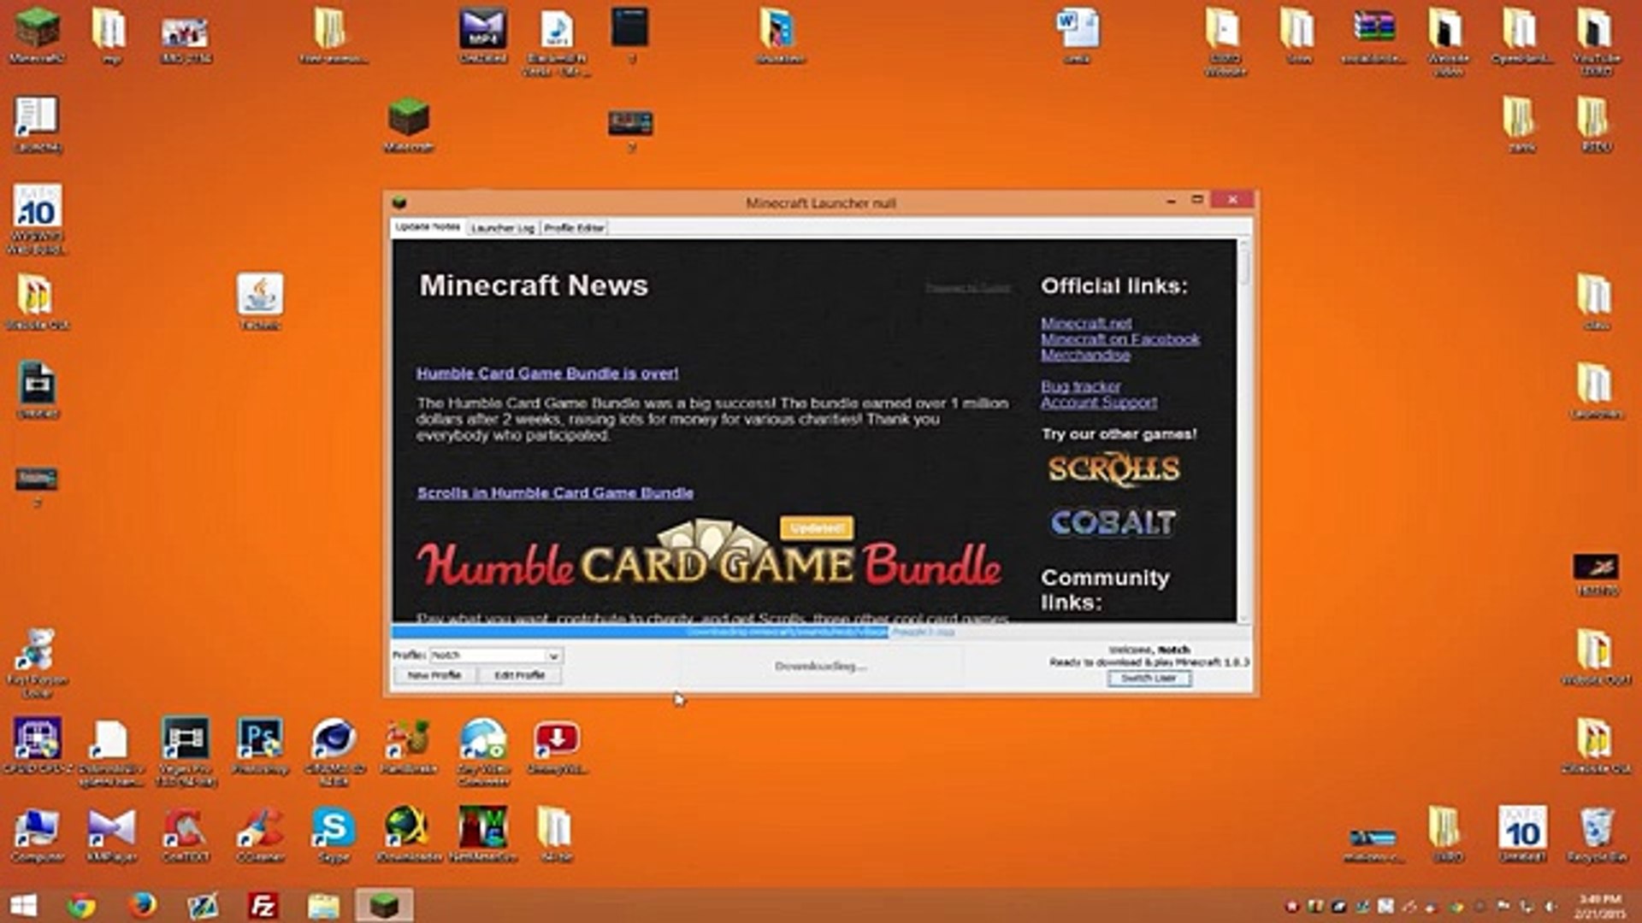This screenshot has width=1642, height=923.
Task: Switch to the Profile Editor tab
Action: 574,228
